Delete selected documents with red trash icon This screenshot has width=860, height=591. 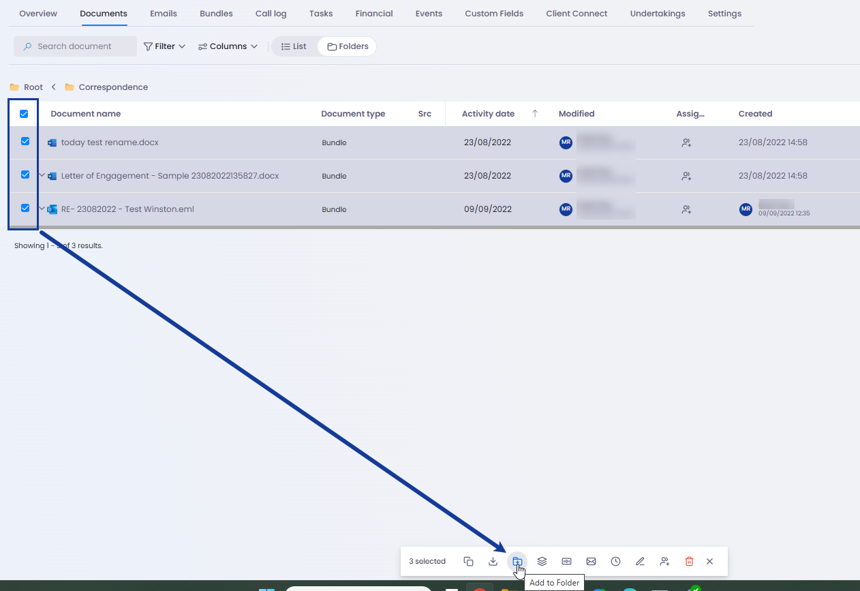tap(689, 561)
